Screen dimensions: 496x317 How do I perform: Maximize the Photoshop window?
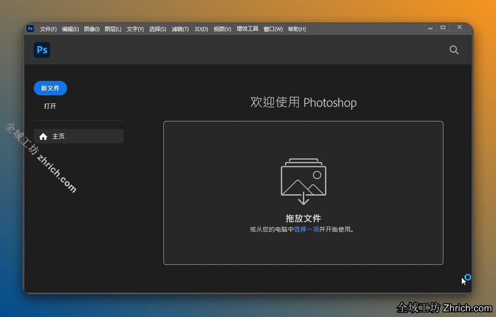tap(443, 27)
